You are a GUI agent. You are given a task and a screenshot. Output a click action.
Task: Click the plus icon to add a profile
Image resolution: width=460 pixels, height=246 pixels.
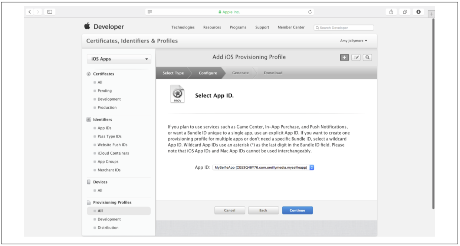click(344, 57)
